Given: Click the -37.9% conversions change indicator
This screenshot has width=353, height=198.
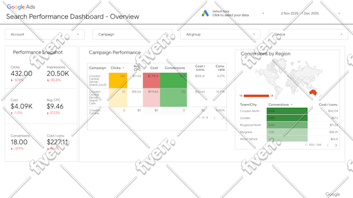Looking at the screenshot, I should tap(17, 149).
